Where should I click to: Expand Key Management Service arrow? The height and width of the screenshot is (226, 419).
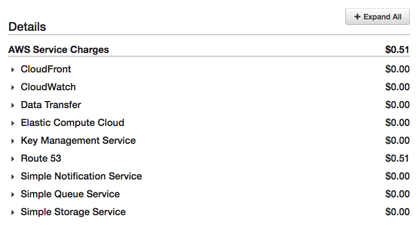pyautogui.click(x=12, y=141)
